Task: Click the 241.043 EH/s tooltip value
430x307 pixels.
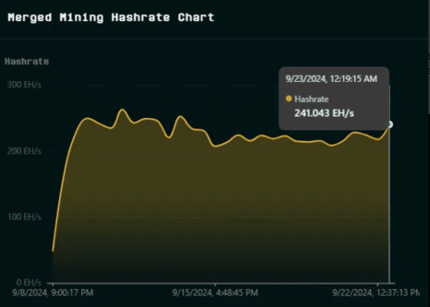Action: point(324,113)
